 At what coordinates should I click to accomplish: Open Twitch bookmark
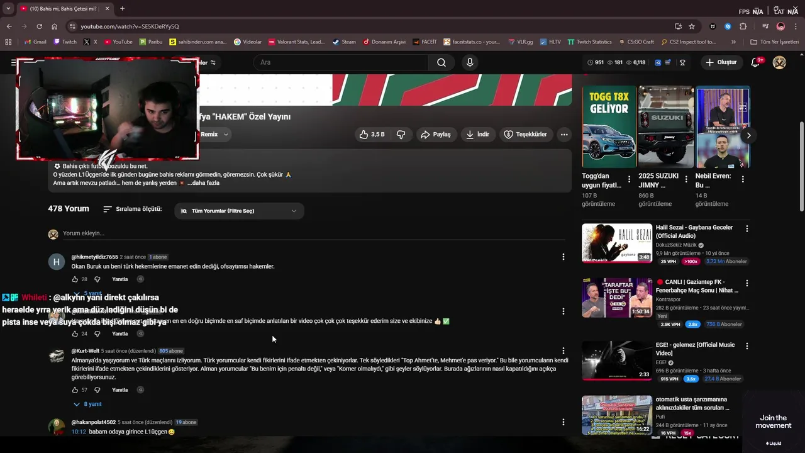[x=65, y=42]
